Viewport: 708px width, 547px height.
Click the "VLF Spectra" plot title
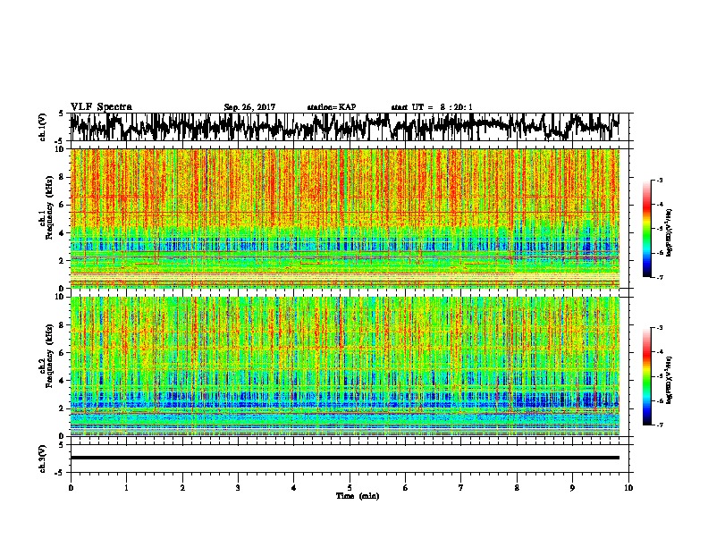pos(101,107)
